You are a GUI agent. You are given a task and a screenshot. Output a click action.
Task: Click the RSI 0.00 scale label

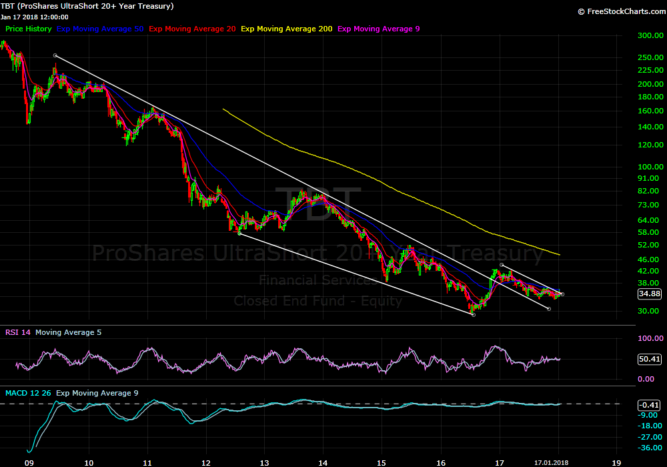[646, 379]
